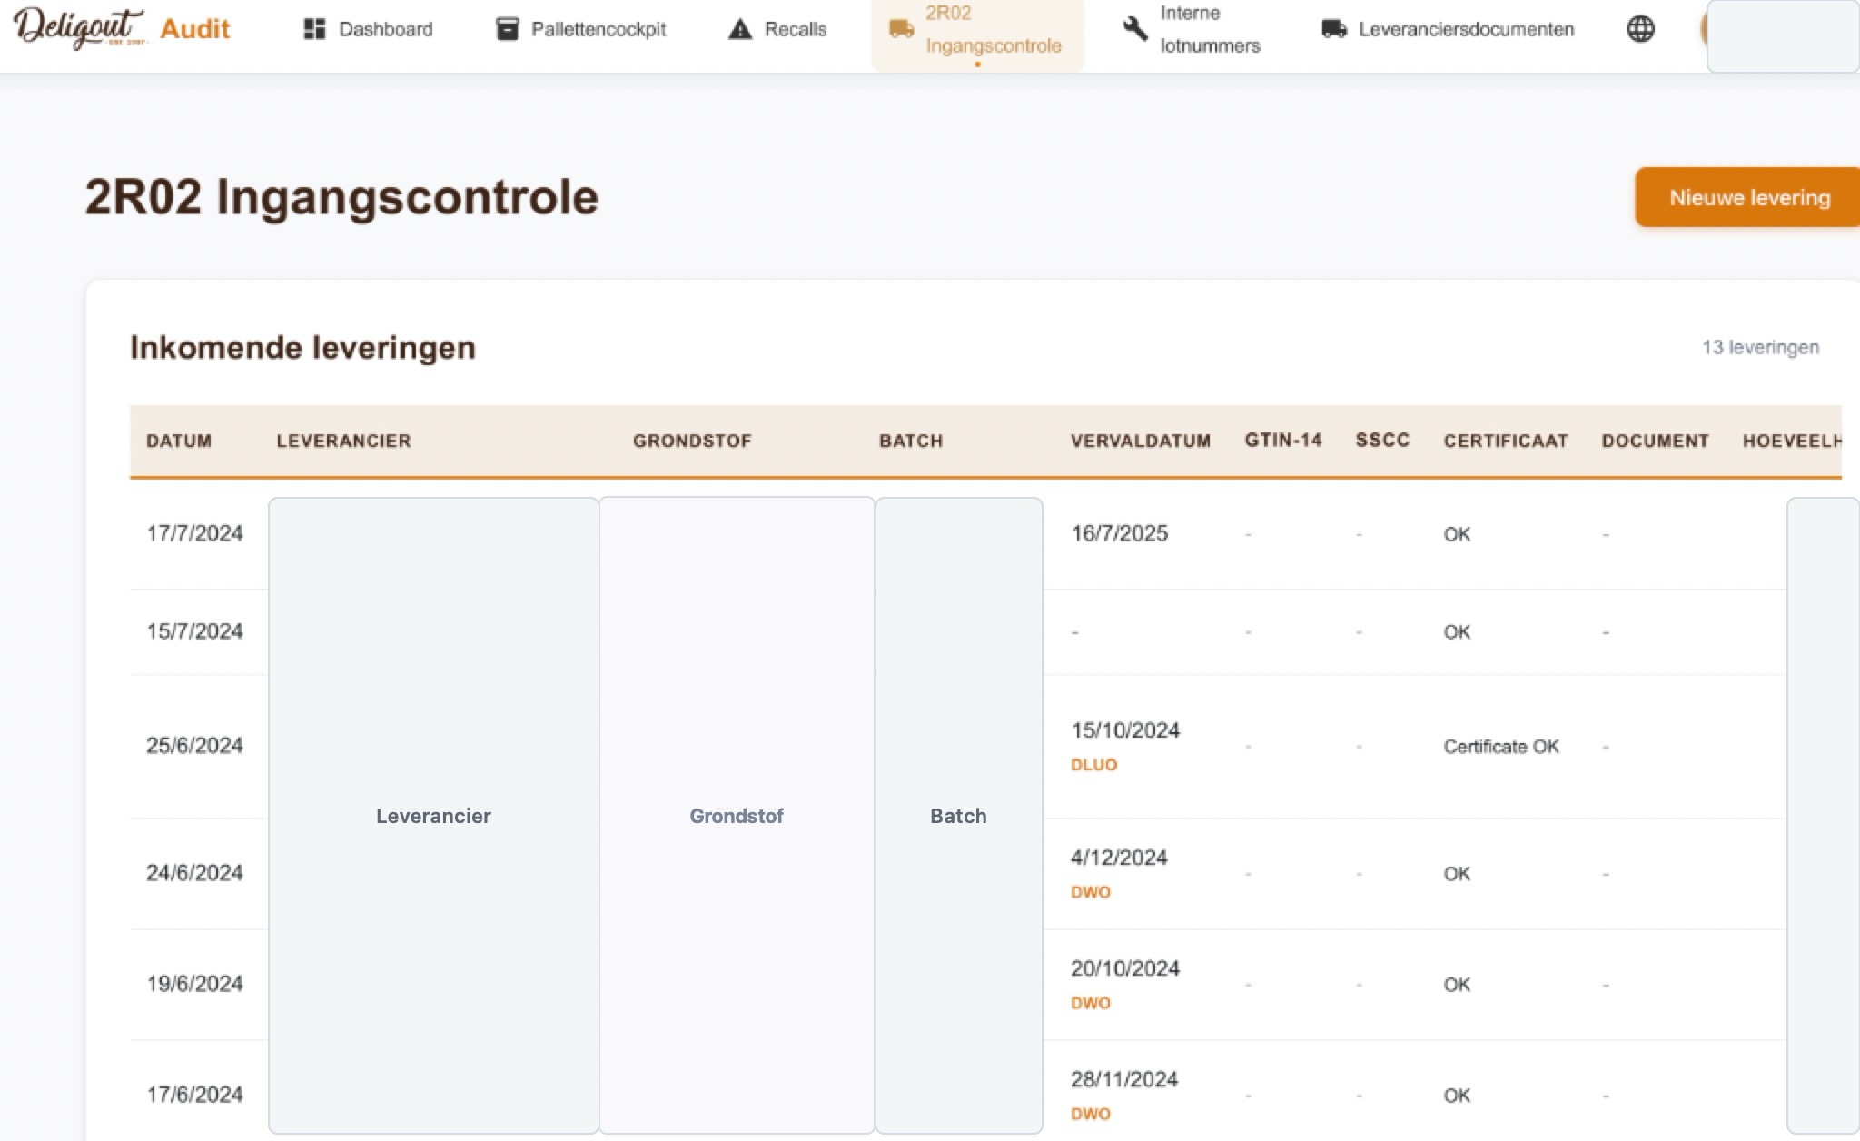This screenshot has width=1860, height=1141.
Task: Select the OK certificate in the 15/7/2024 row
Action: [x=1457, y=632]
